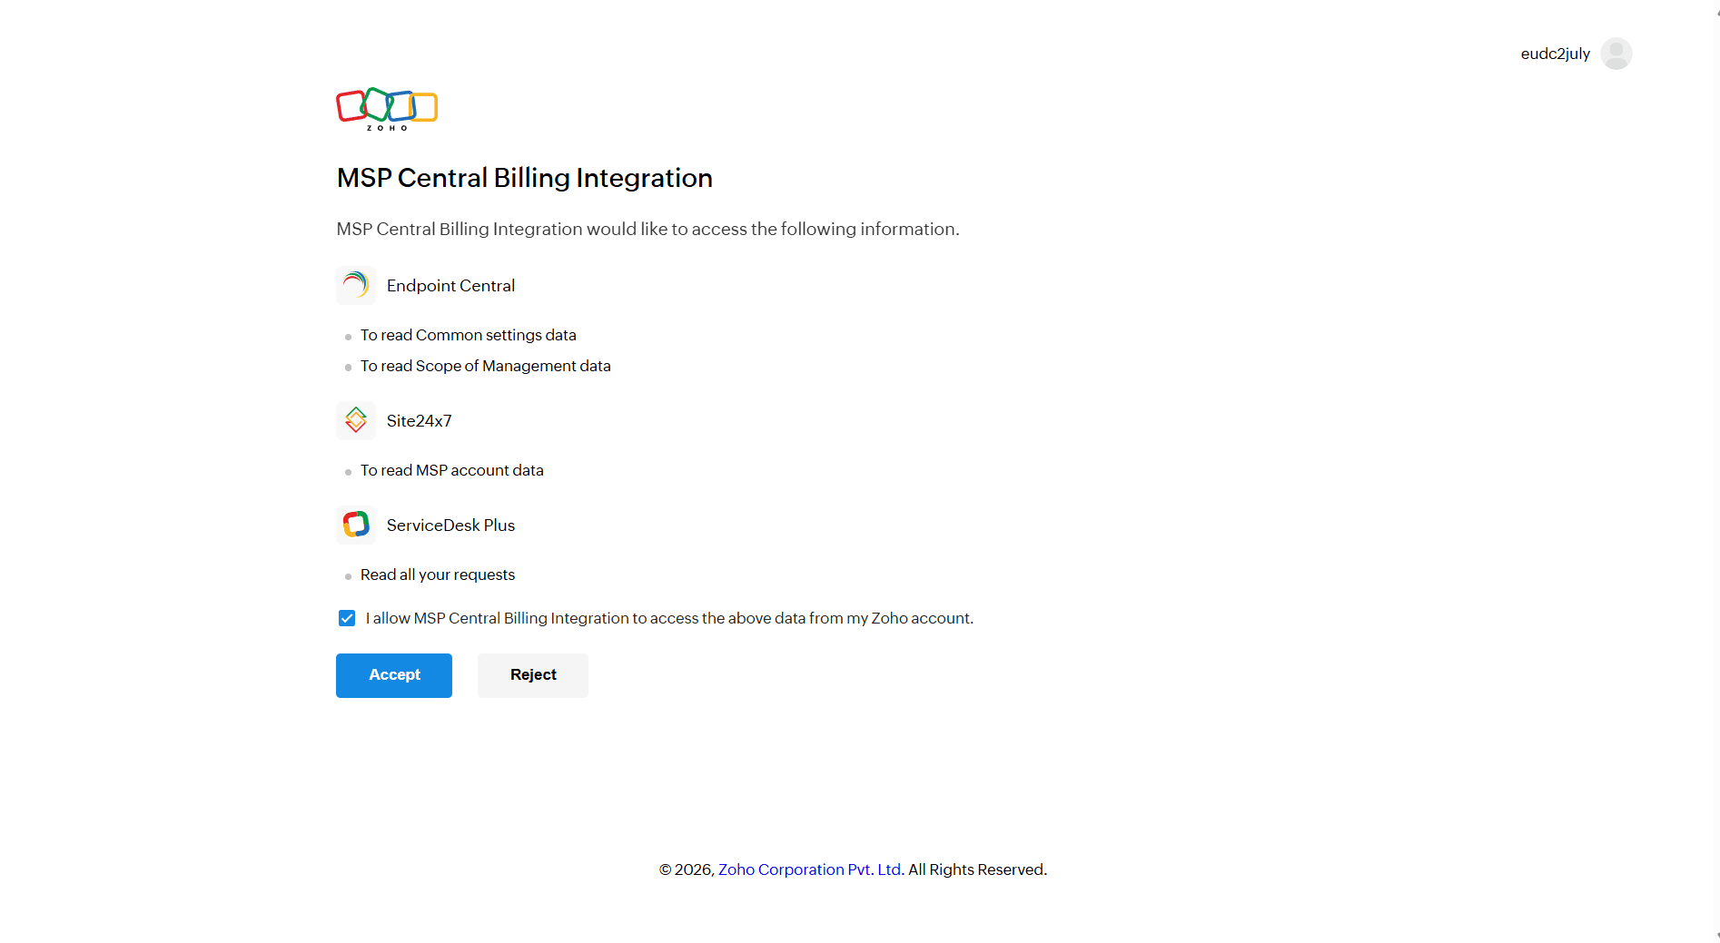
Task: Click the 'Site24x7' label
Action: pos(420,421)
